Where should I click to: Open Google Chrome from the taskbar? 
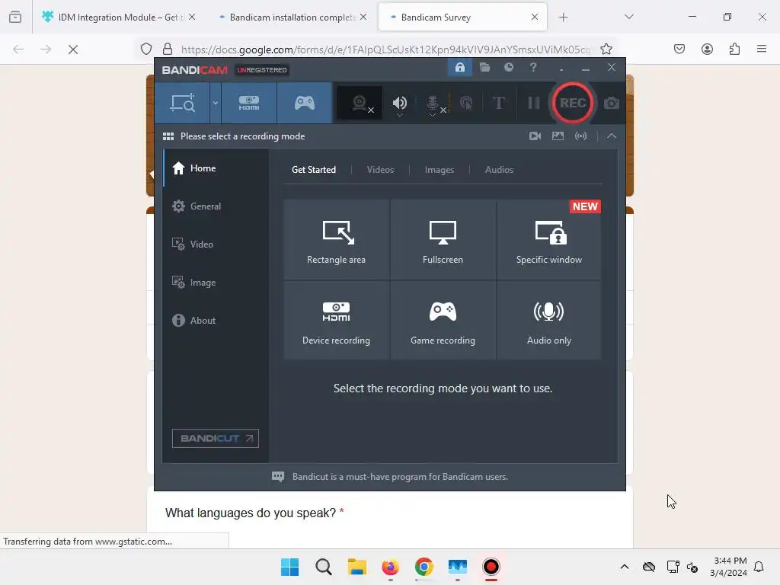point(424,567)
